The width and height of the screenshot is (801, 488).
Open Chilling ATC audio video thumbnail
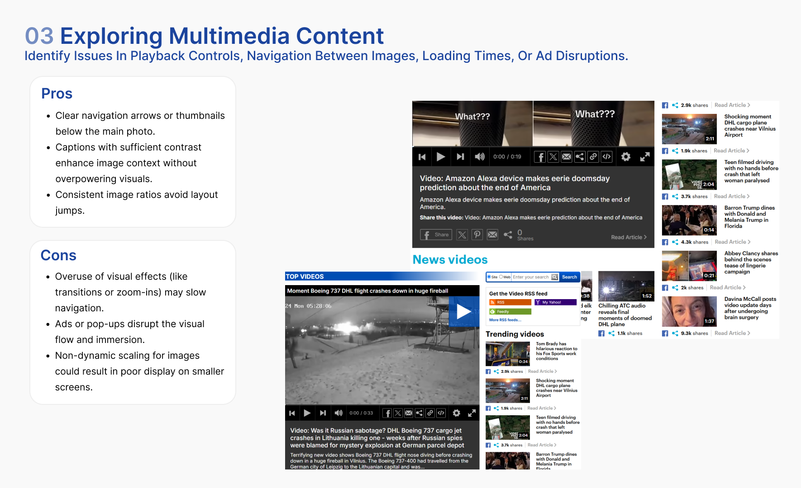(626, 286)
